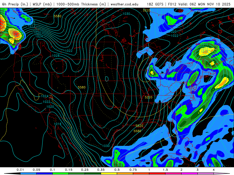
Task: Click the '0.75' legend value
Action: 133,170
